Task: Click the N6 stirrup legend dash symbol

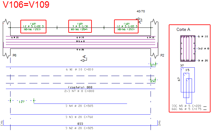Action: (204, 109)
